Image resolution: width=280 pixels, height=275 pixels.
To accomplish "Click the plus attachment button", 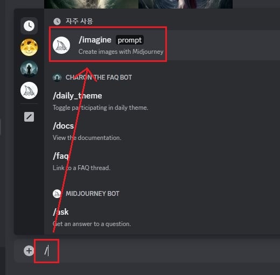I will click(x=29, y=251).
